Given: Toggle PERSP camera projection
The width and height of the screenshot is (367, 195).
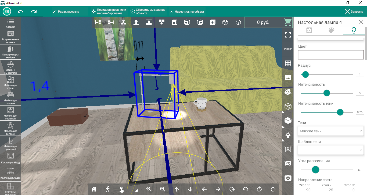Looking at the screenshot, I should (x=288, y=49).
